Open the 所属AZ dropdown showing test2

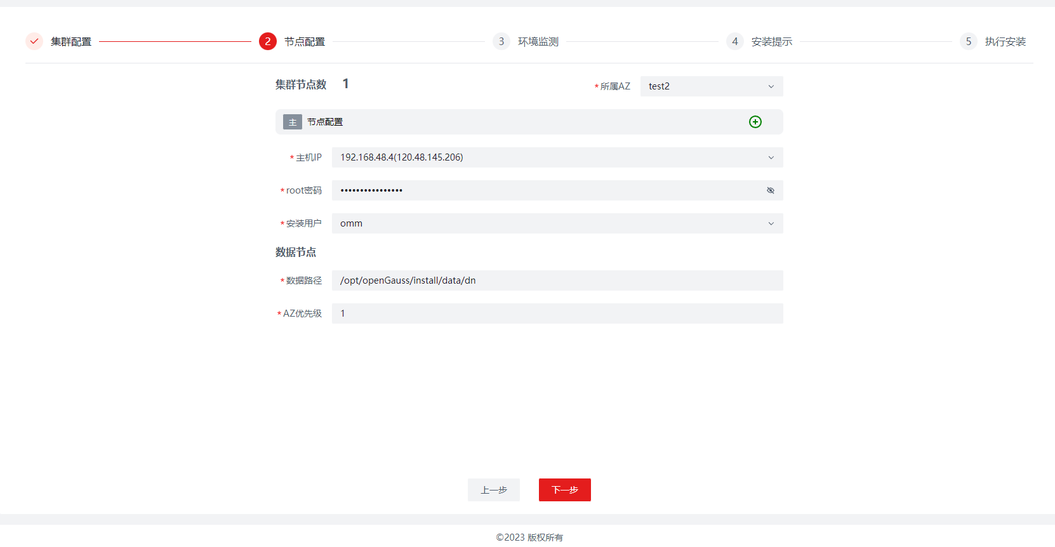[711, 86]
